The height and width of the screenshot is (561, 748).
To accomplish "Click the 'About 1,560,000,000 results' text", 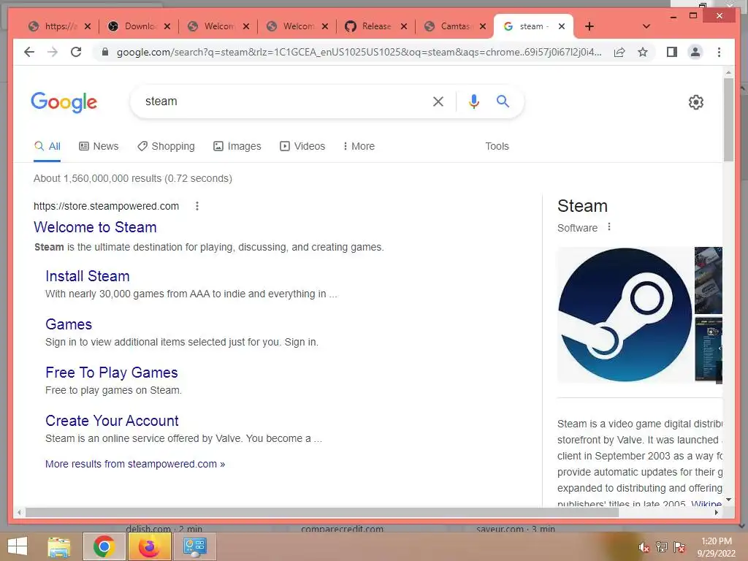I will [133, 178].
